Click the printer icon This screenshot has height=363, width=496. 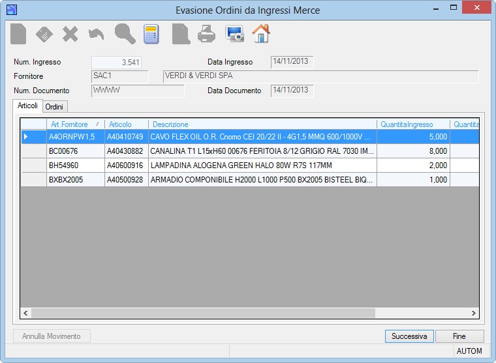click(207, 34)
